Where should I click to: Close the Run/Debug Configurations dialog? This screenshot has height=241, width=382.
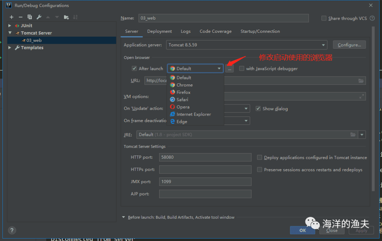(371, 5)
